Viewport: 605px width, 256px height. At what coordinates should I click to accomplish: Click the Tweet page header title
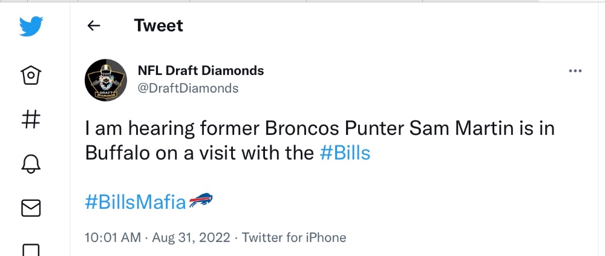click(159, 25)
